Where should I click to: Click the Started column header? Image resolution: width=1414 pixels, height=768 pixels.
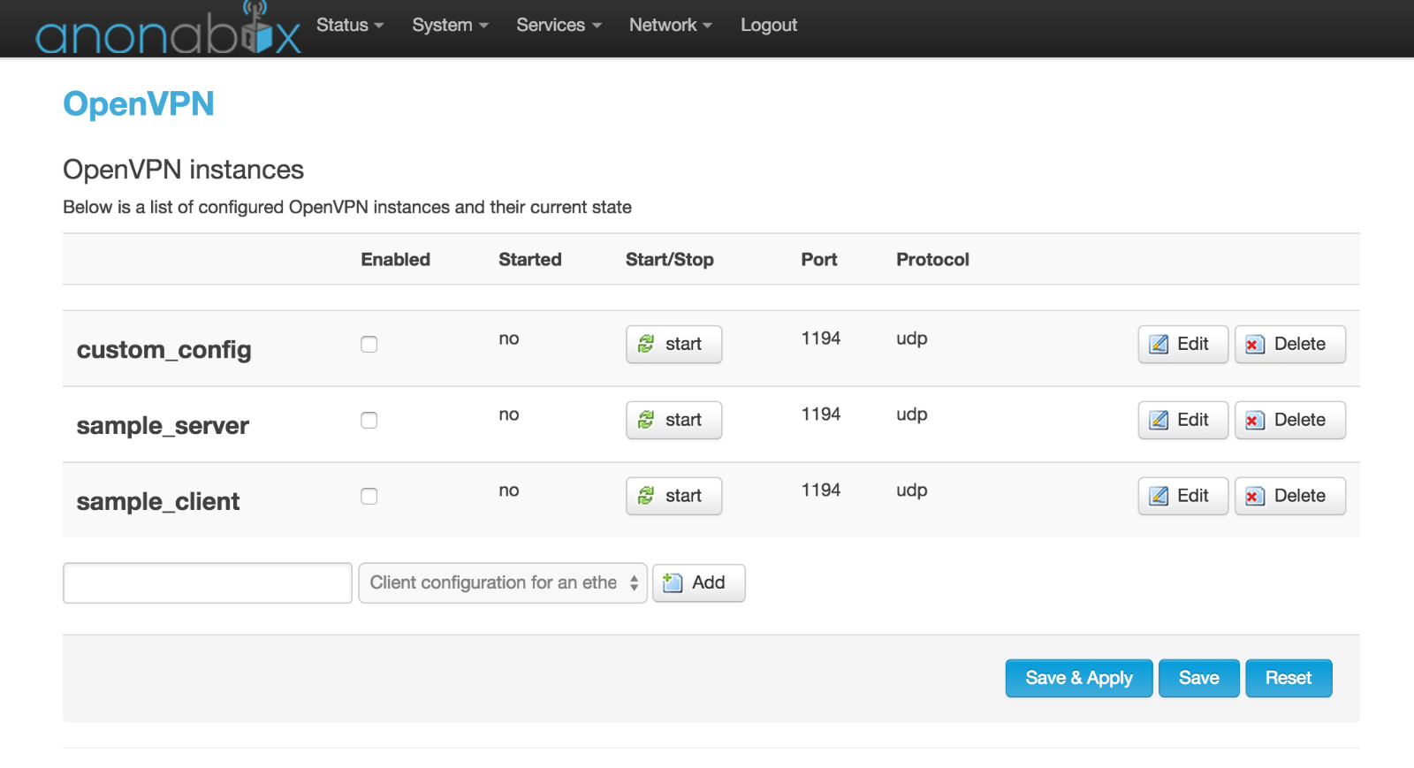530,260
